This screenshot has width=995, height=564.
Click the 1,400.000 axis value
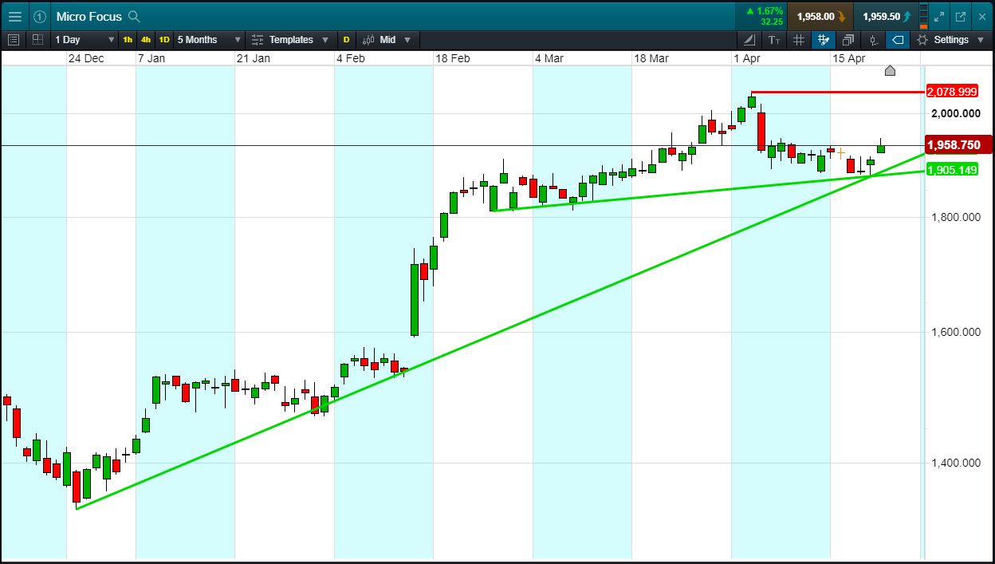[x=956, y=463]
